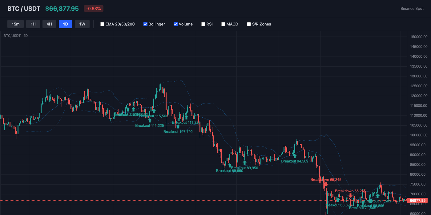Click the Breakout 89,950 arrow marker

point(230,165)
